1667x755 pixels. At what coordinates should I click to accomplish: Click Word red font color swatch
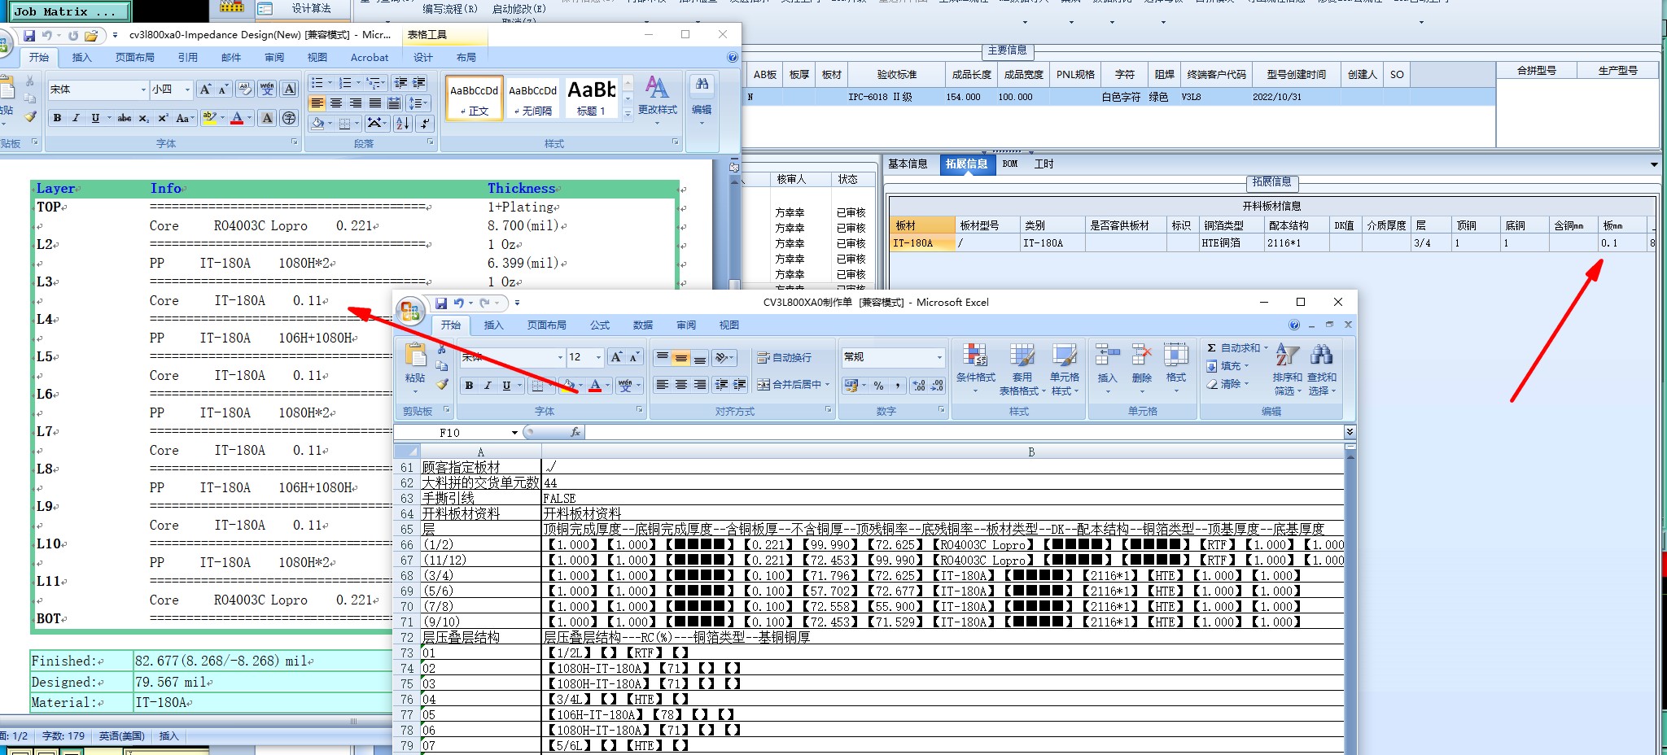pos(237,118)
